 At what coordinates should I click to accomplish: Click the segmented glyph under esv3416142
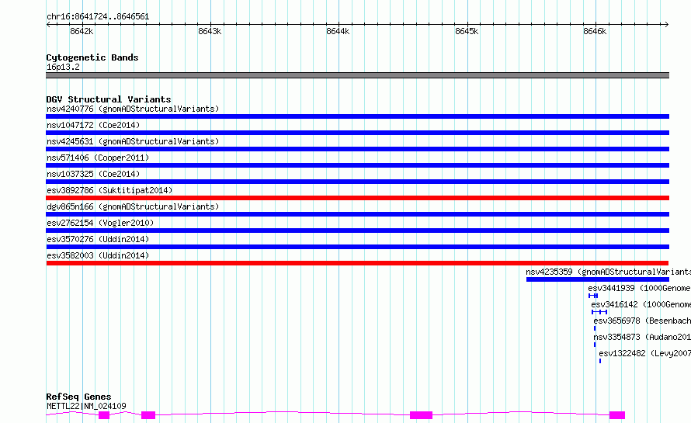pyautogui.click(x=599, y=312)
